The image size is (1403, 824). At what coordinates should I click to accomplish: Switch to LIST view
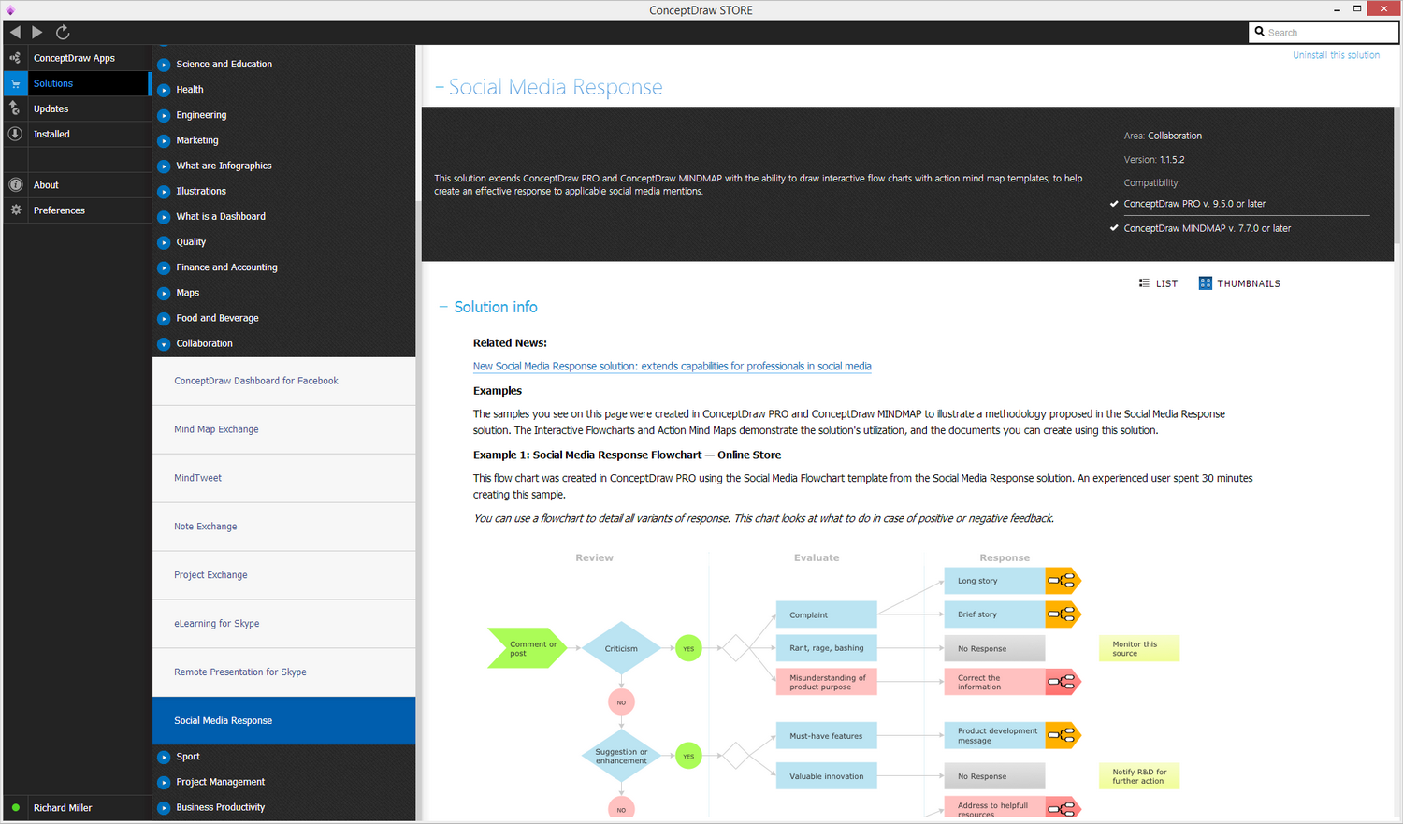click(1158, 283)
